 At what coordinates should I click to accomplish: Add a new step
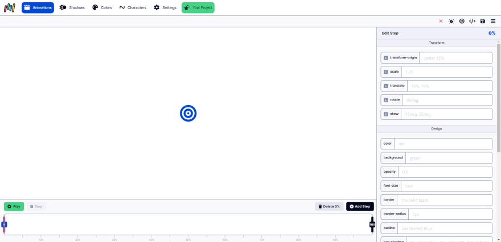tap(360, 206)
